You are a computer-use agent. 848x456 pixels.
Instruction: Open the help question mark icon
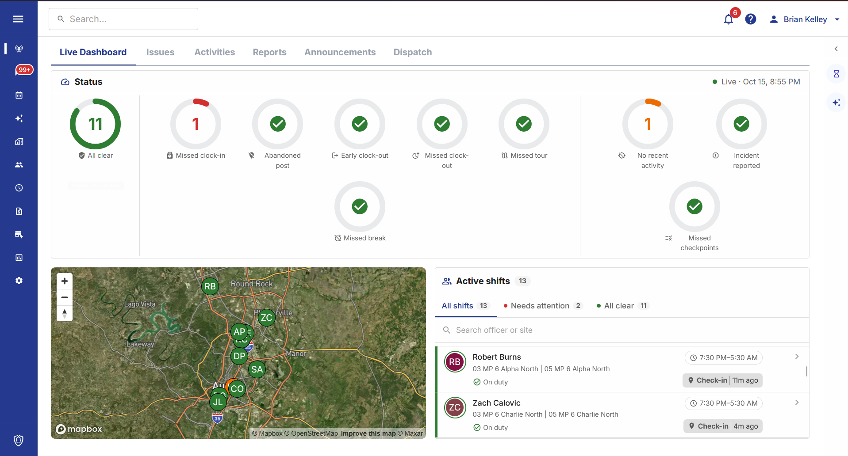point(751,19)
